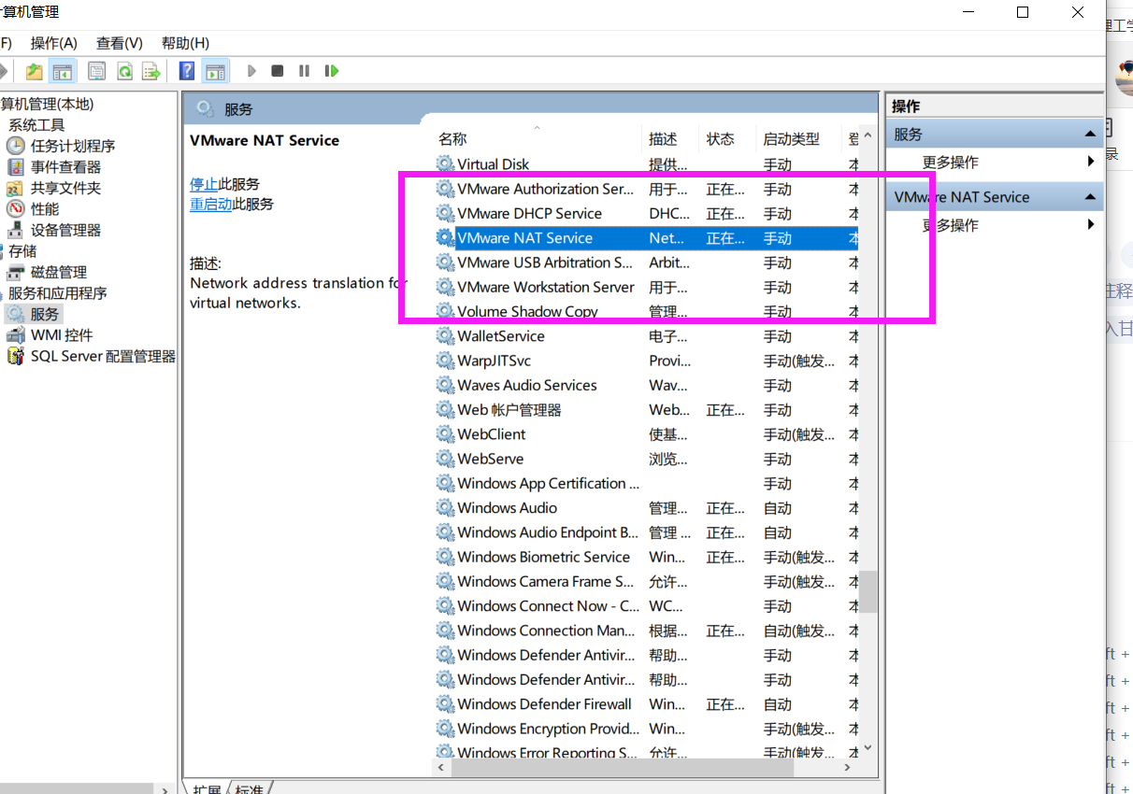This screenshot has height=794, width=1133.
Task: Select VMware Workstation Server row
Action: point(646,287)
